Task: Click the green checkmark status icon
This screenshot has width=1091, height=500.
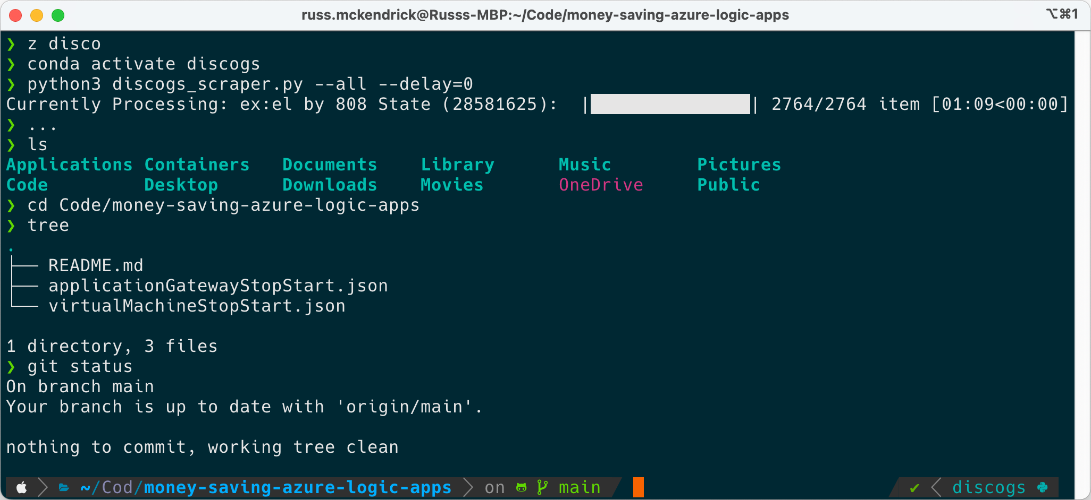Action: coord(914,487)
